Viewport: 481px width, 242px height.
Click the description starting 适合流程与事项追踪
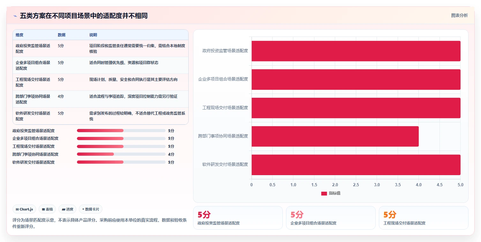tap(133, 96)
